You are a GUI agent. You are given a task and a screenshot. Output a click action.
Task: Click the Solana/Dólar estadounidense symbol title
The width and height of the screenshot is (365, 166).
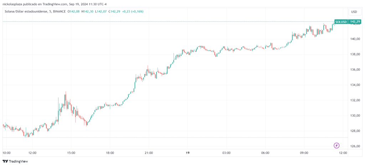click(27, 11)
